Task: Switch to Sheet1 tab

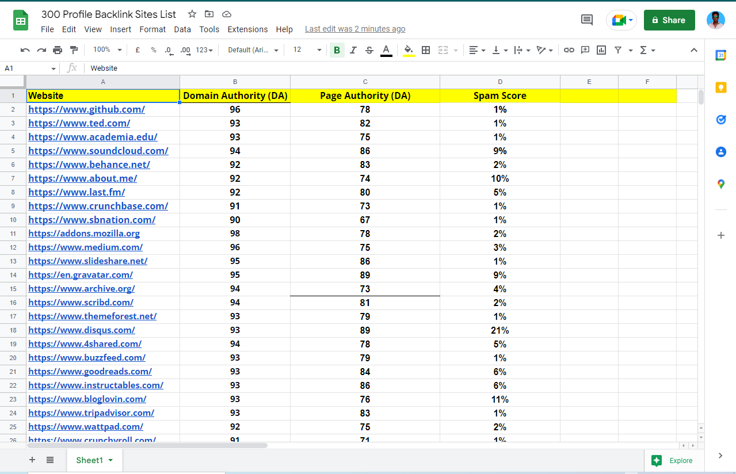Action: tap(90, 460)
